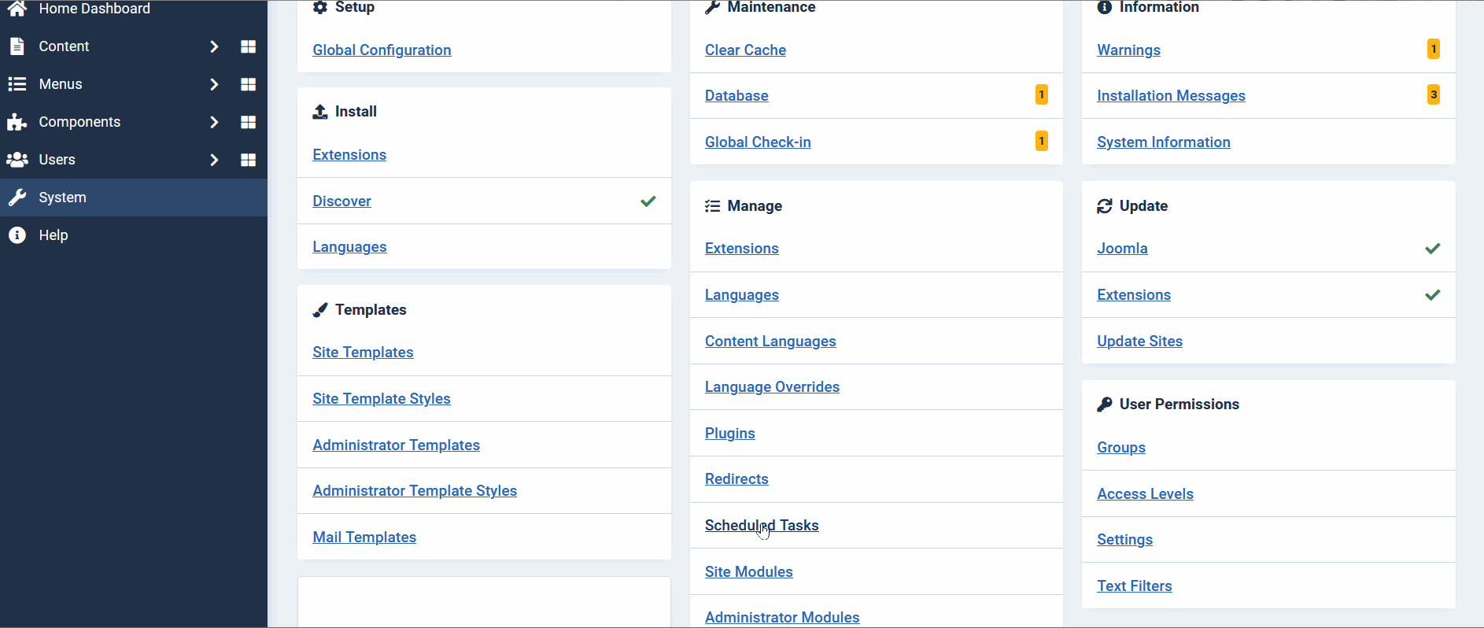The image size is (1484, 628).
Task: Open Menus in the sidebar
Action: point(61,84)
